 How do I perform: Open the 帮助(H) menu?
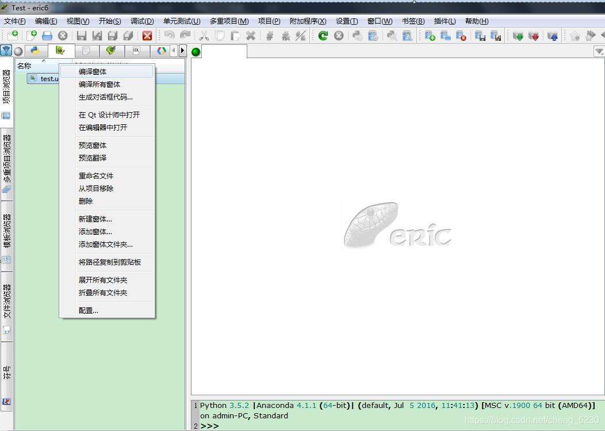[x=477, y=21]
